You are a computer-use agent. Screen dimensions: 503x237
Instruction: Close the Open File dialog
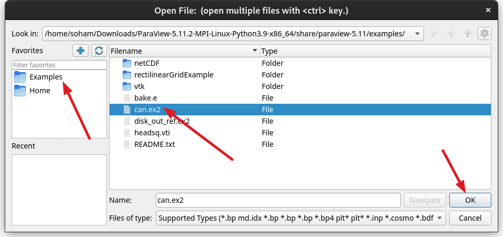tap(488, 11)
